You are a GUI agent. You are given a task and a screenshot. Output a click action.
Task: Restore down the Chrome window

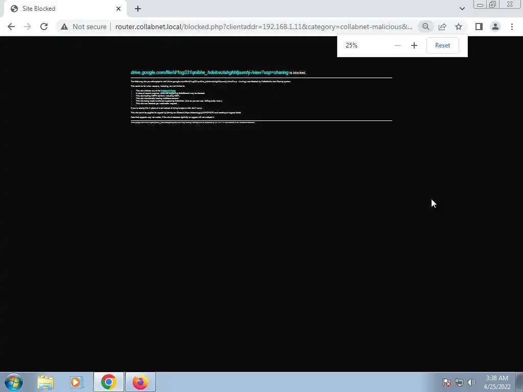click(492, 5)
